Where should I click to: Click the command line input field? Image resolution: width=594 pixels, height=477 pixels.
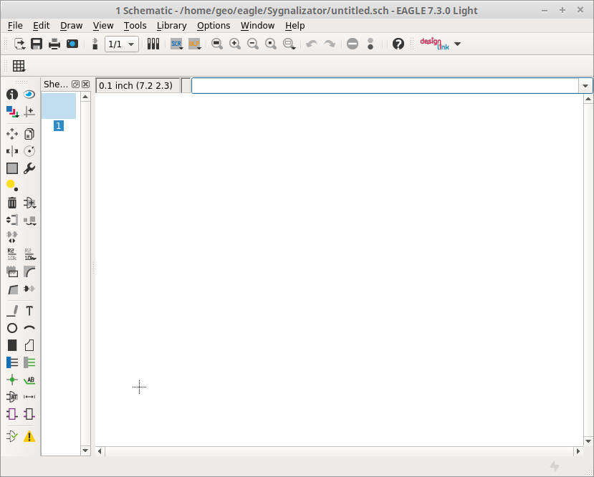pyautogui.click(x=385, y=86)
